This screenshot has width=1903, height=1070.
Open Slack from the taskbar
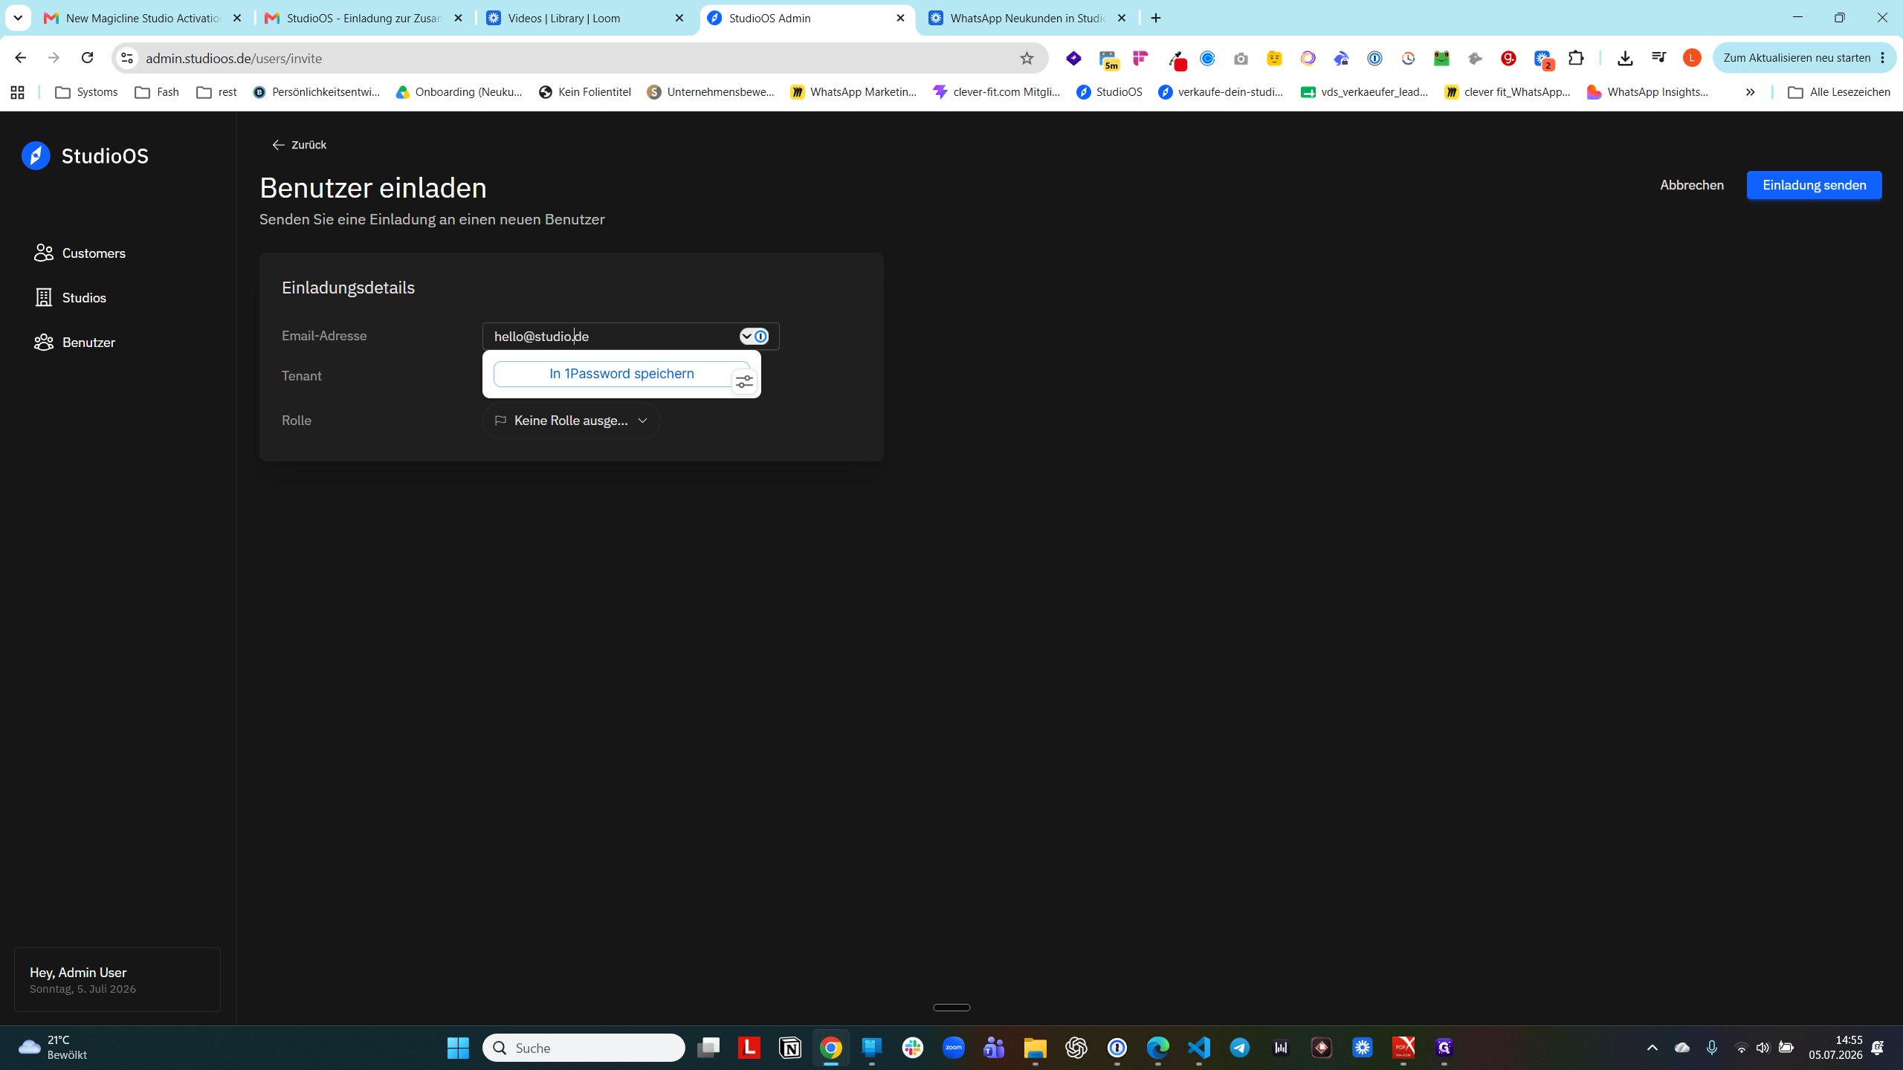913,1048
